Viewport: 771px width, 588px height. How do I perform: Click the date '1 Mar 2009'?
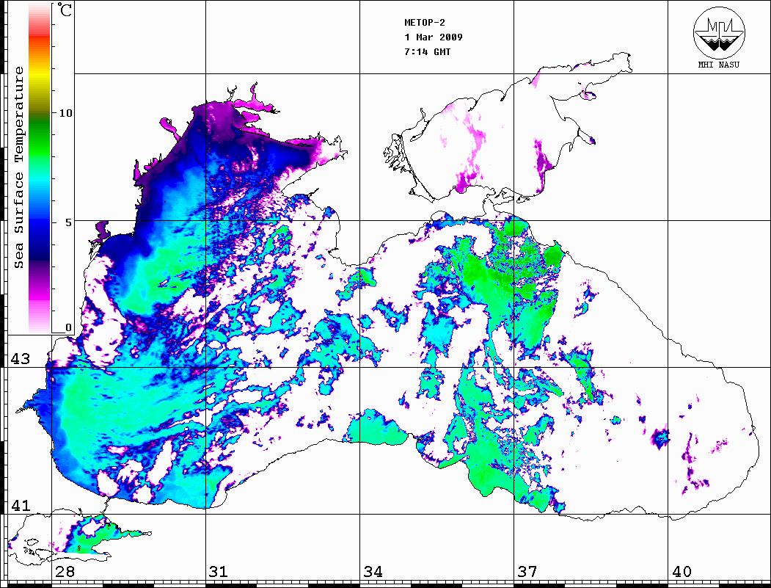[434, 37]
